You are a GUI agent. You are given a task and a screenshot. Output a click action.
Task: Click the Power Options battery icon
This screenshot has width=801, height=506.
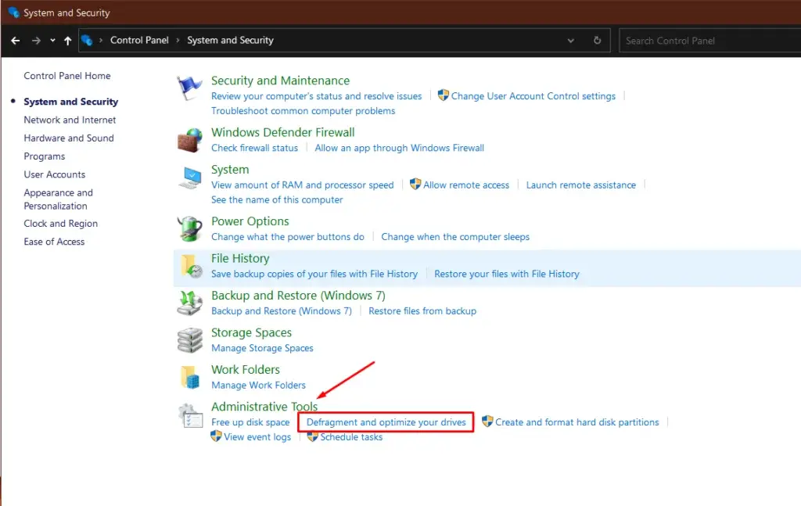click(190, 228)
